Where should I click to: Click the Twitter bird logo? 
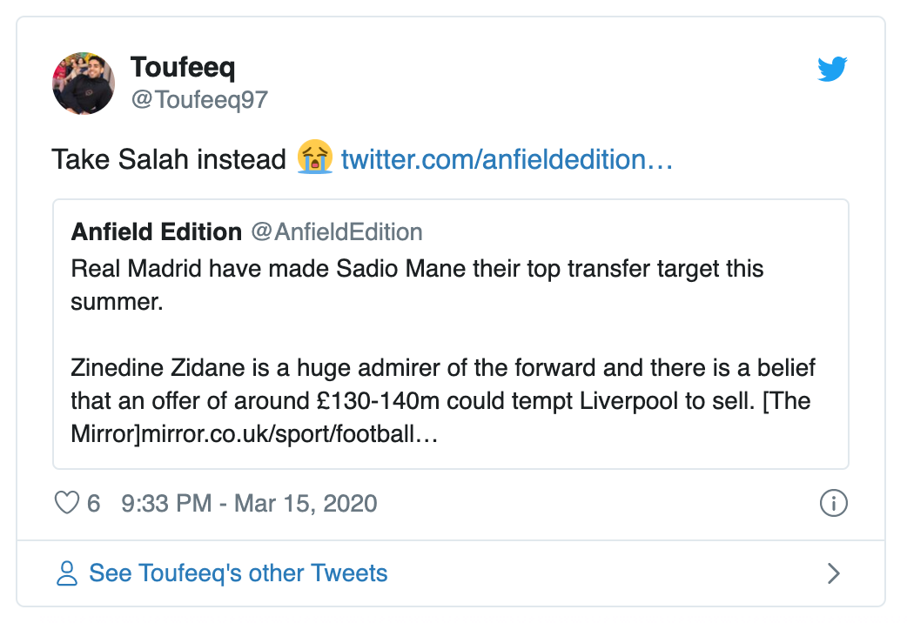833,69
